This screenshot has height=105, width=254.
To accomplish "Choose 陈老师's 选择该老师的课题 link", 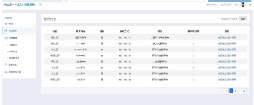I will click(227, 44).
